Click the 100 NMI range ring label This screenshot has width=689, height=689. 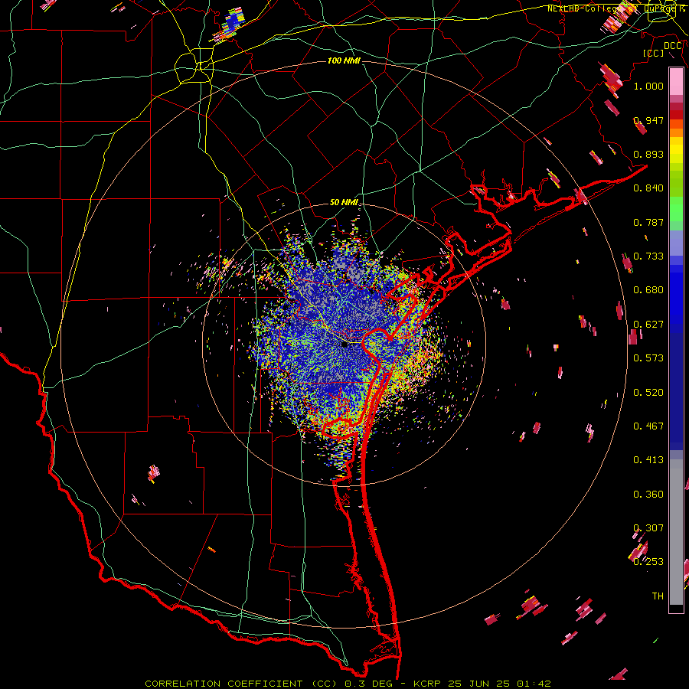click(344, 60)
